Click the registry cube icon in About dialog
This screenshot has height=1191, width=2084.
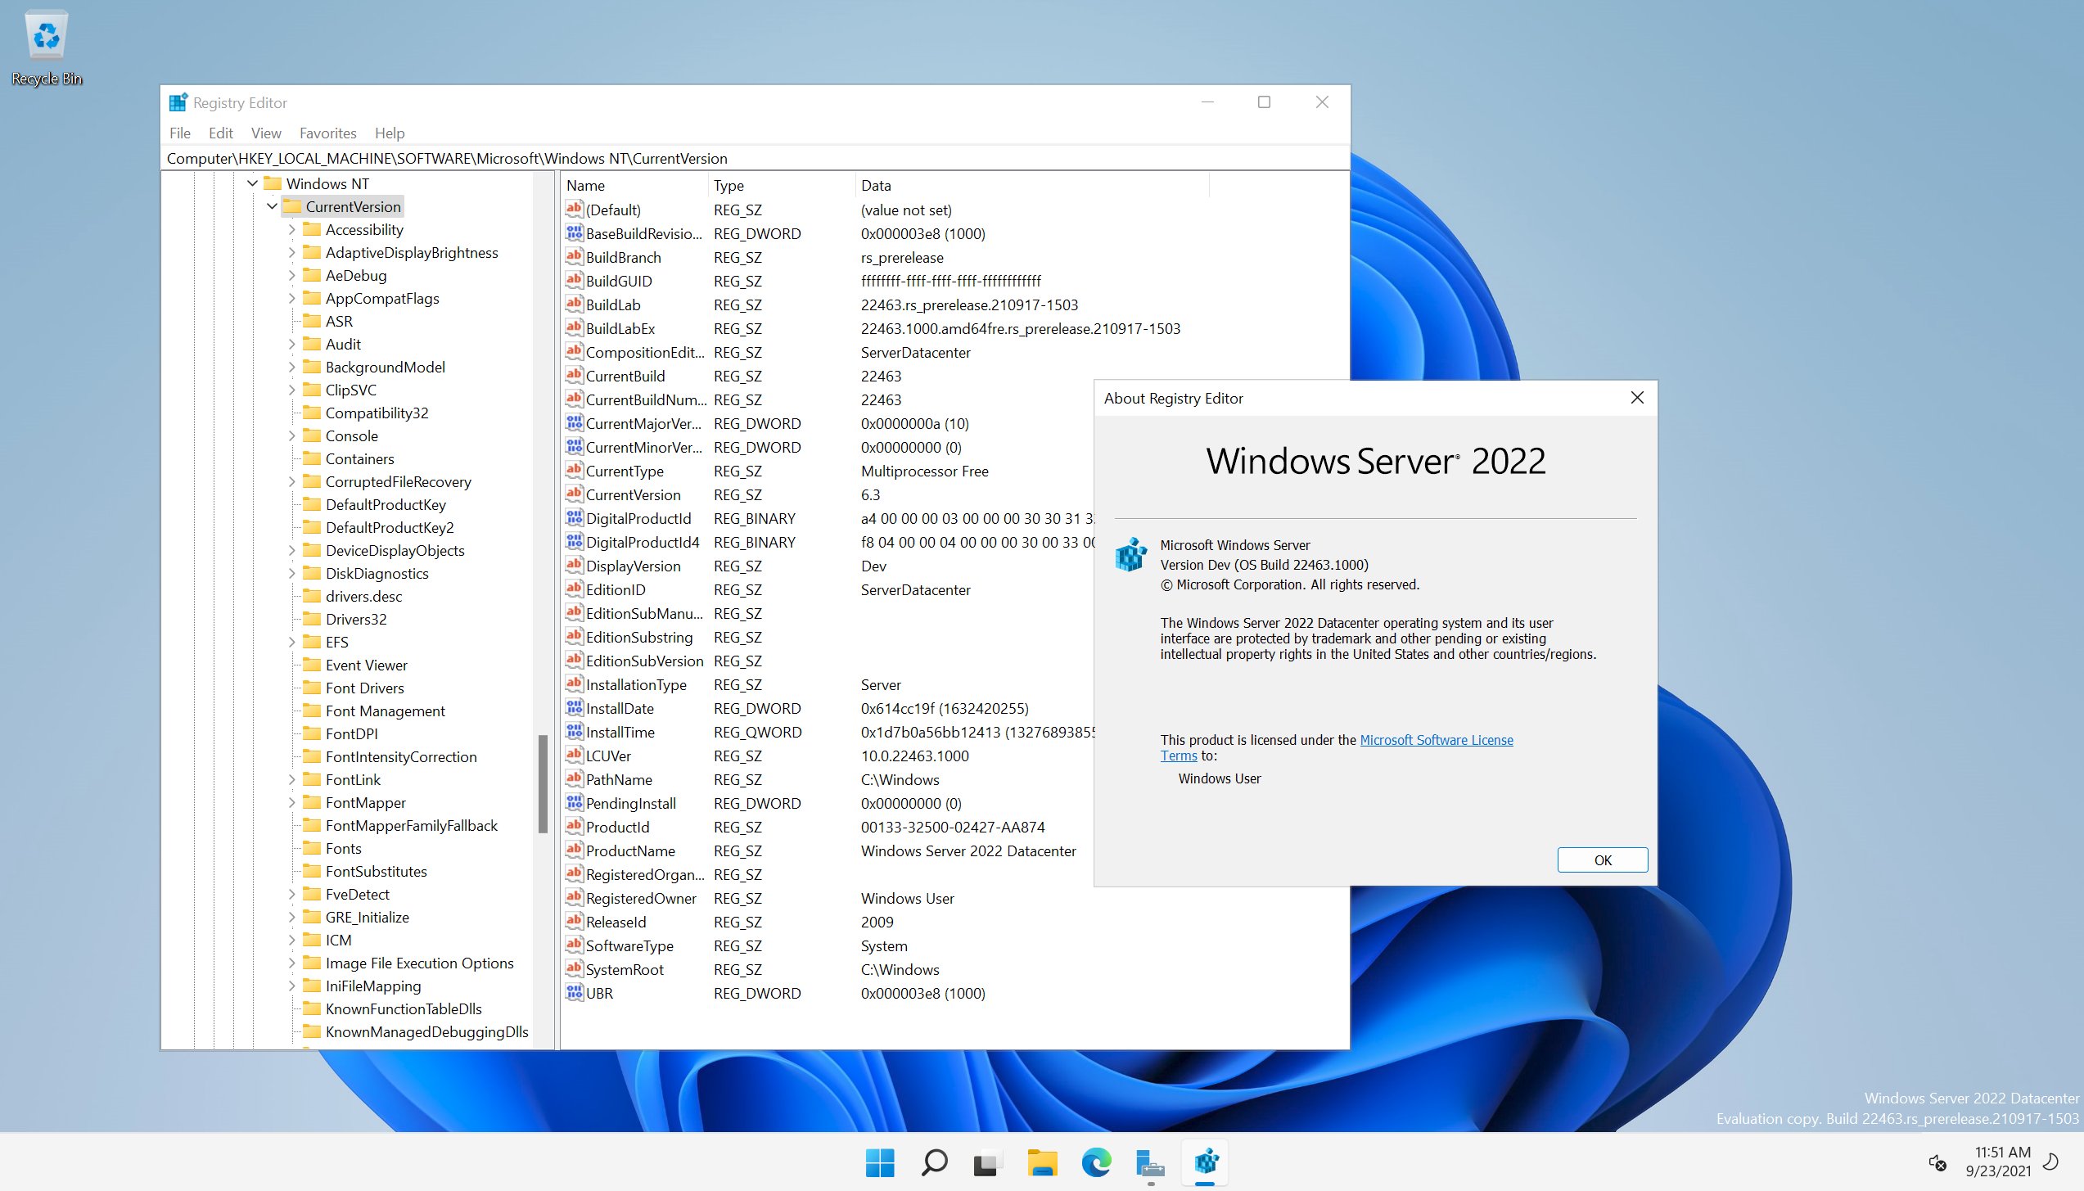point(1131,554)
